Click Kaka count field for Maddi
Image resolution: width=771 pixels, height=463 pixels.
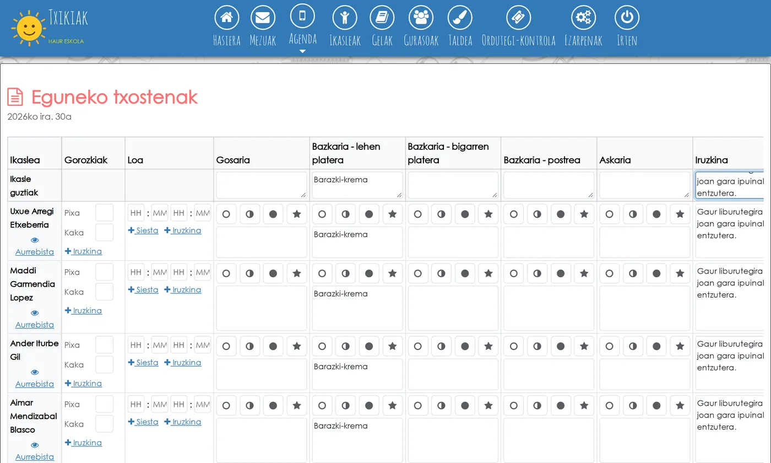click(105, 292)
